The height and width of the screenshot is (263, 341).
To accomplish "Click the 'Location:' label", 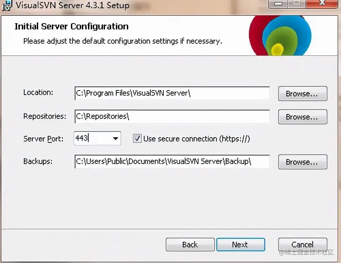I will click(x=38, y=92).
